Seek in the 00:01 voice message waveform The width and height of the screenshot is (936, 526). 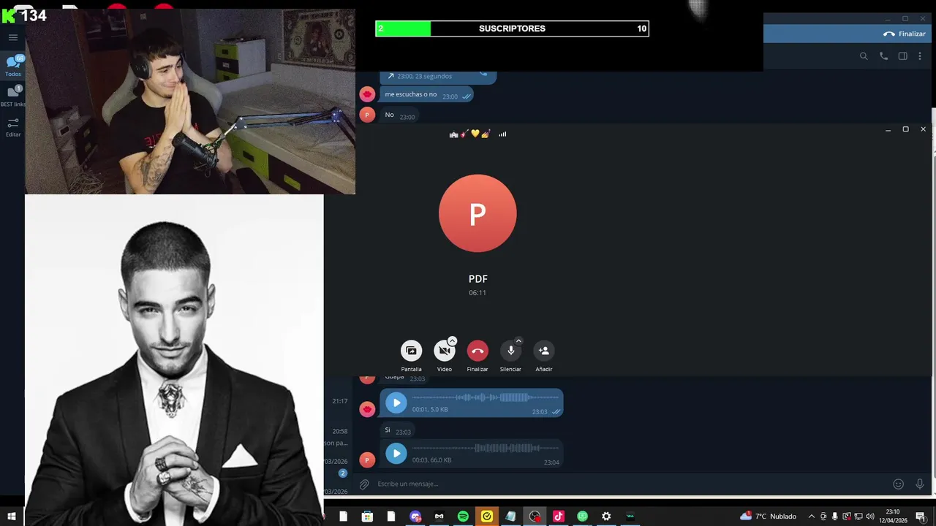pyautogui.click(x=486, y=397)
